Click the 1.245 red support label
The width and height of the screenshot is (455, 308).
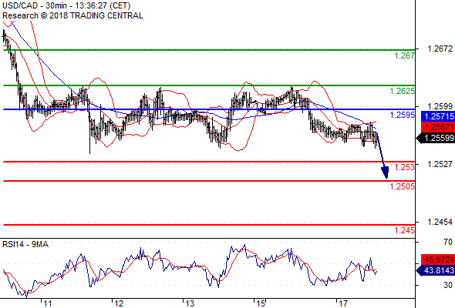(404, 231)
